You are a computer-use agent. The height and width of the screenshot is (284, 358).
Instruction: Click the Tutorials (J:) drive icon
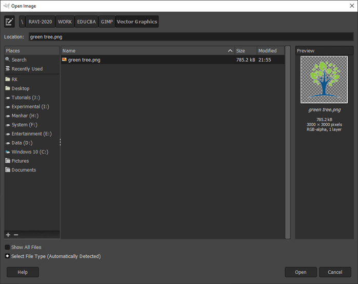click(8, 98)
